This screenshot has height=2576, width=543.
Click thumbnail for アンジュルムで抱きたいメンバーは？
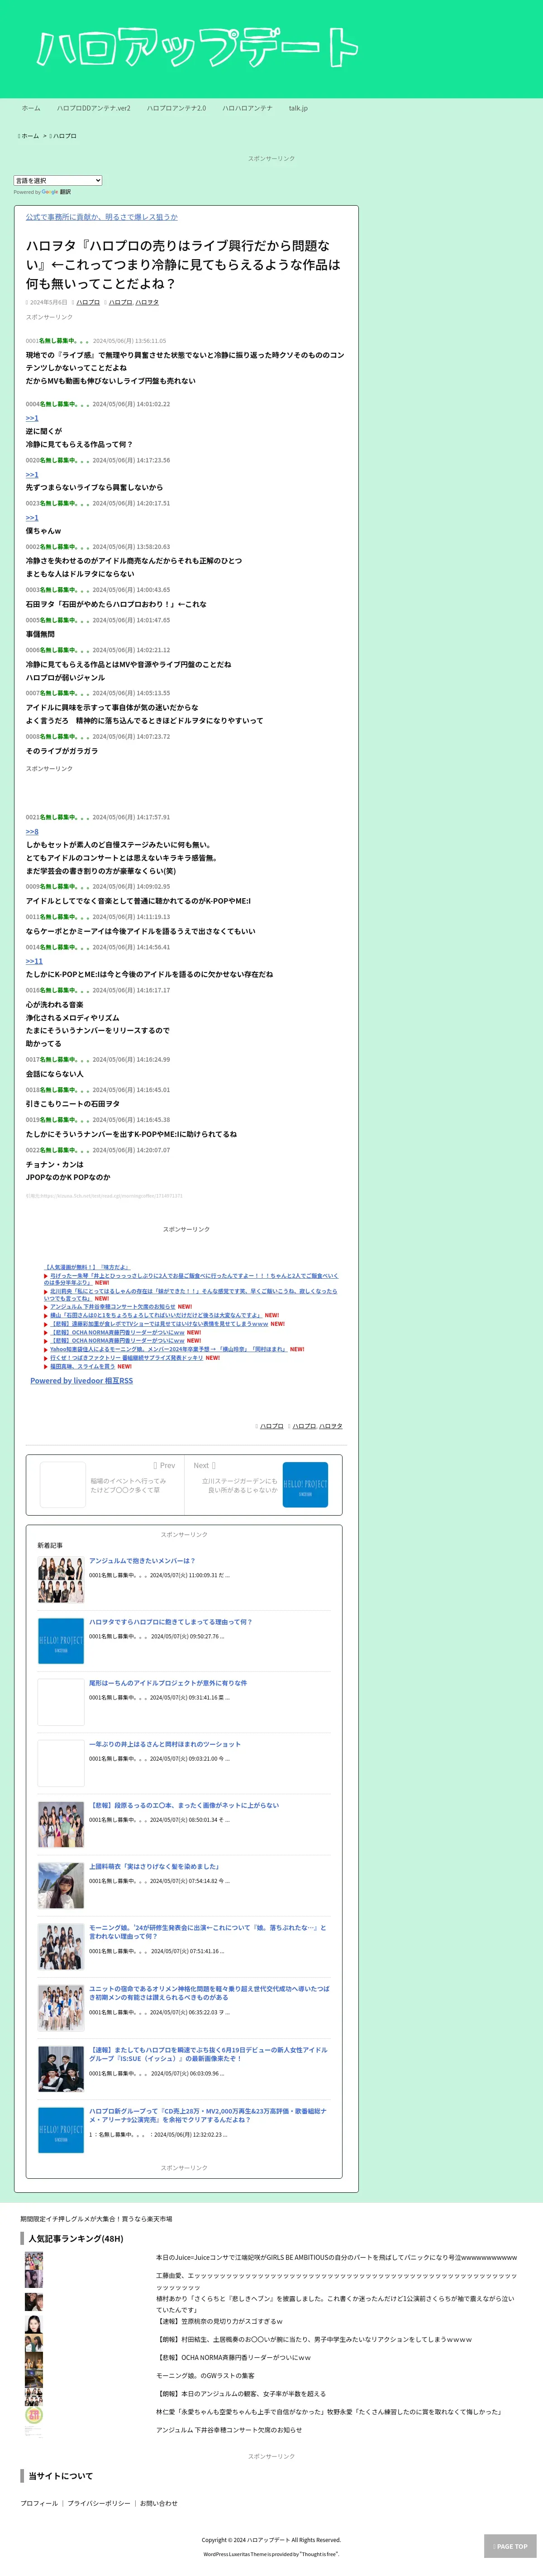61,1580
